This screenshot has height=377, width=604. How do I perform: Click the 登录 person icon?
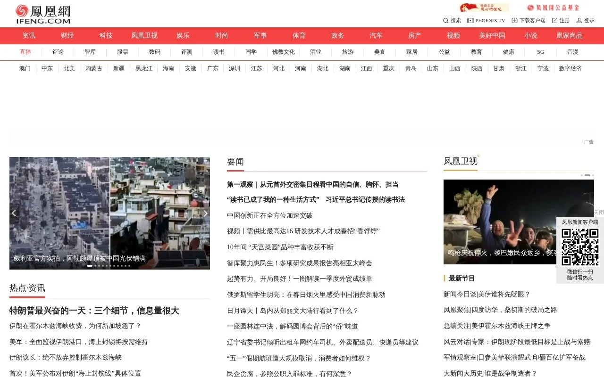[x=579, y=20]
